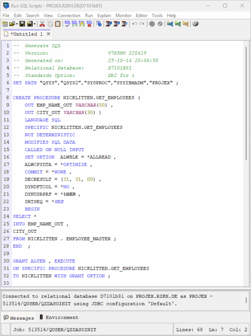Click the editor vertical scrollbar thumb
The image size is (251, 336).
(x=246, y=103)
